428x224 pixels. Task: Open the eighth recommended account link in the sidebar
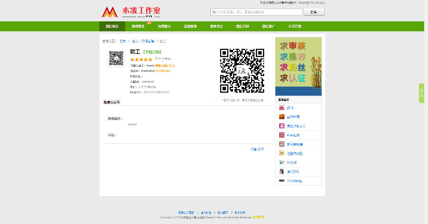(x=293, y=172)
